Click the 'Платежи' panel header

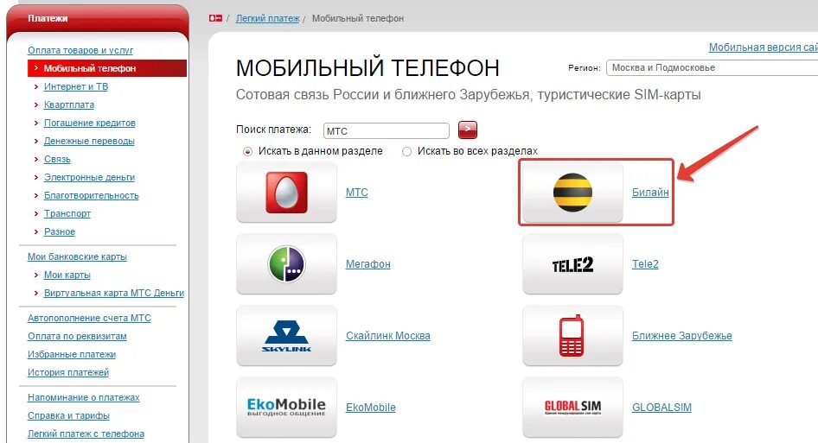[98, 19]
